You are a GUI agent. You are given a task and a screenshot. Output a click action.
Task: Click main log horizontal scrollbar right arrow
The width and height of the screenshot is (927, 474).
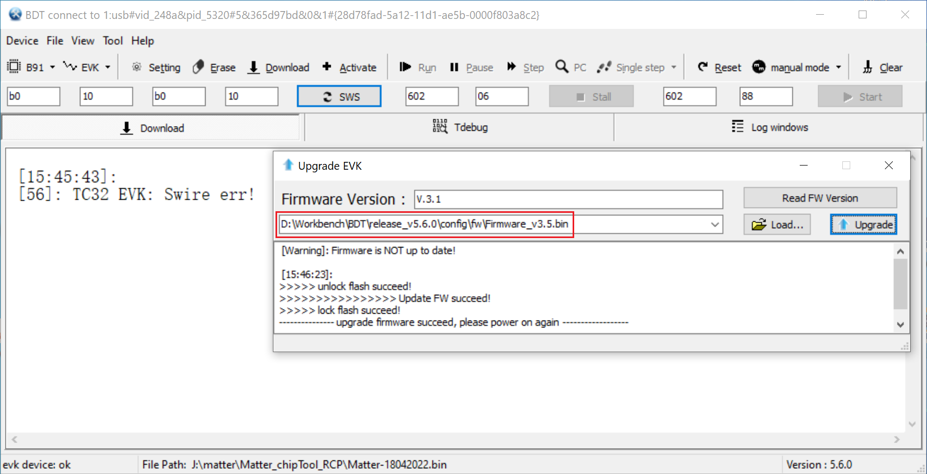[x=897, y=439]
